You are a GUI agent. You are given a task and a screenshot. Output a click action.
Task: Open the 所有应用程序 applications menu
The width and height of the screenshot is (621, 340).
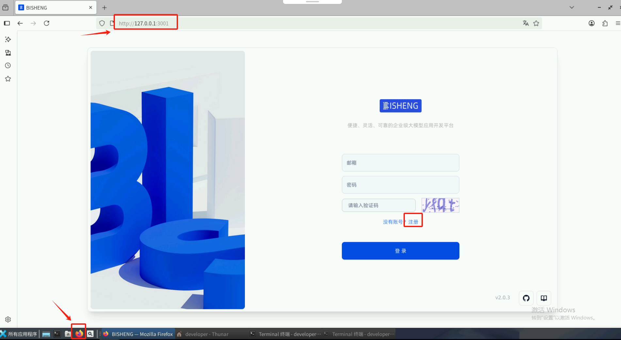(x=19, y=334)
